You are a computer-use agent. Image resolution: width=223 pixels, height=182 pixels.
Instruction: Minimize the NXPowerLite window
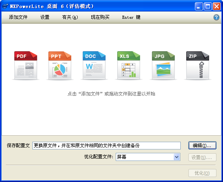(199, 7)
